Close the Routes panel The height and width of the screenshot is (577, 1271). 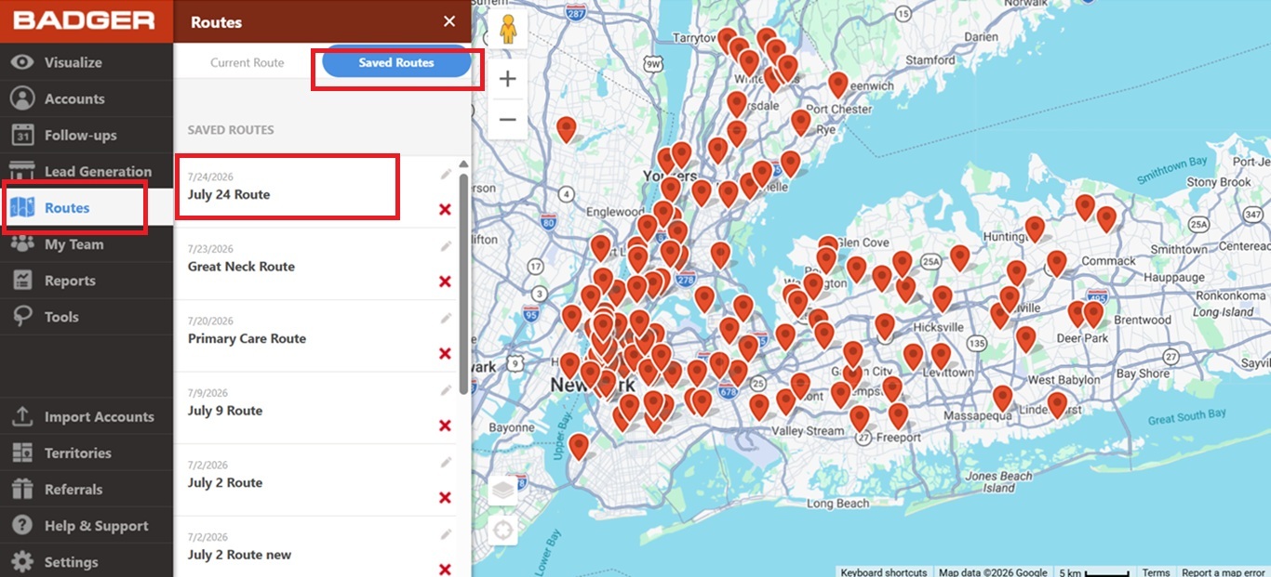pyautogui.click(x=449, y=21)
